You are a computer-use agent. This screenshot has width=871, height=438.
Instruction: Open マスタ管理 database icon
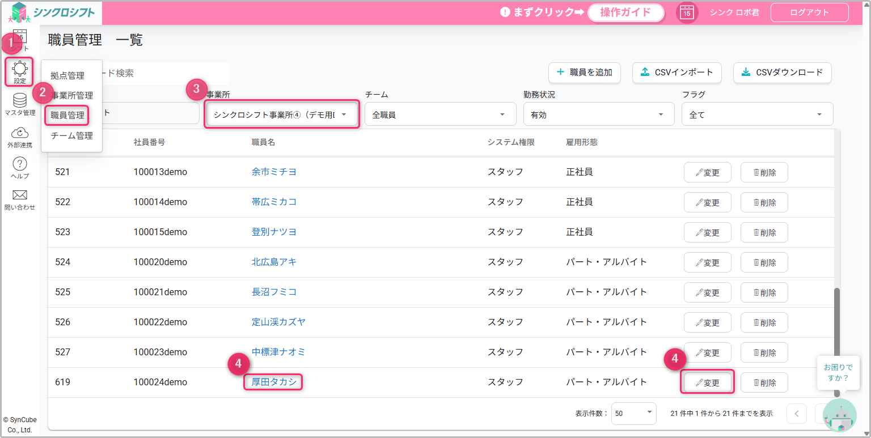(20, 102)
